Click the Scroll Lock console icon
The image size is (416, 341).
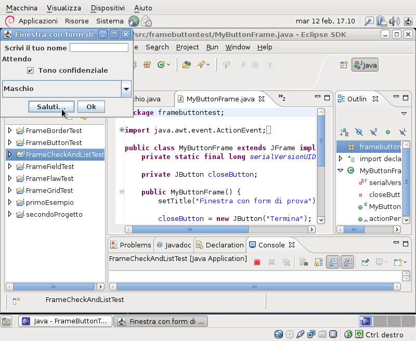(x=318, y=262)
